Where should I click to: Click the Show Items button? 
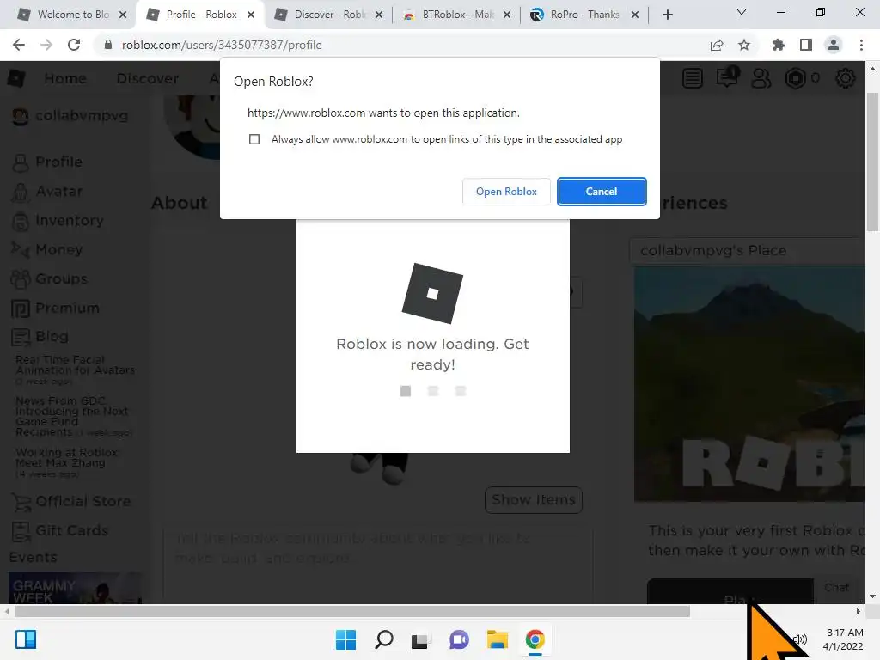click(533, 499)
